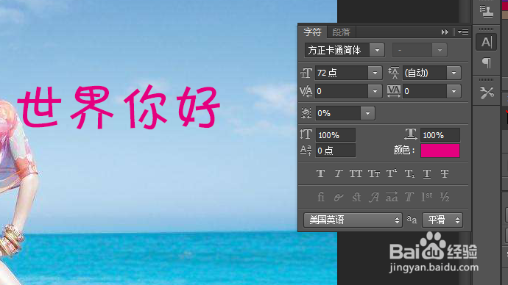Click the baseline shift 0 点 field
The height and width of the screenshot is (285, 508).
[335, 151]
